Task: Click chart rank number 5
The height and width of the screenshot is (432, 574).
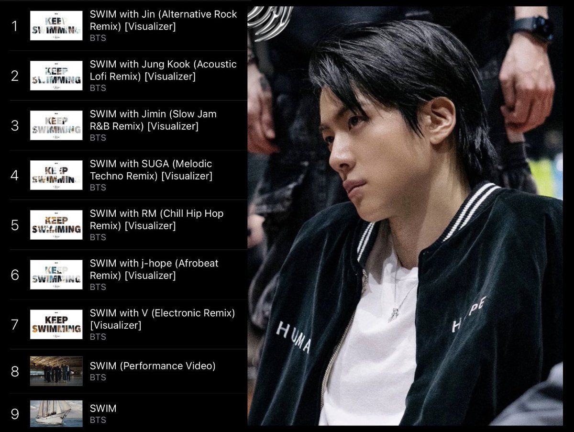Action: pos(15,225)
